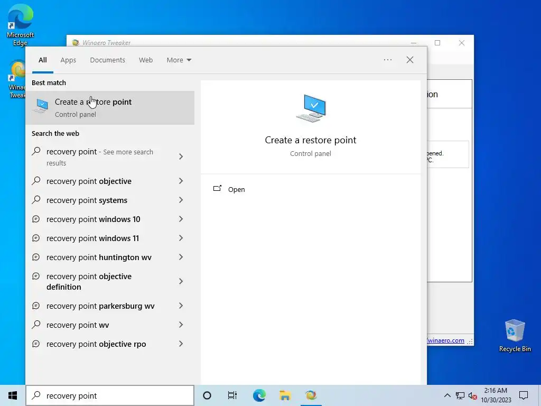Open File Explorer from the taskbar

pyautogui.click(x=285, y=395)
